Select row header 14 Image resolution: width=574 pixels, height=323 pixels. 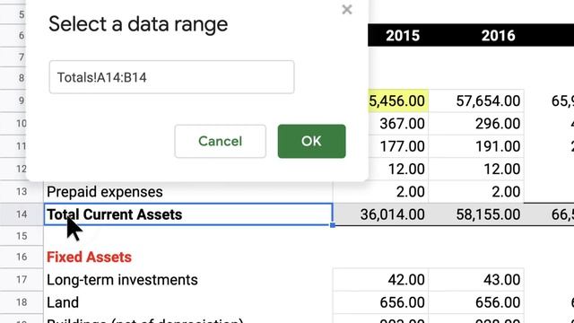pos(22,214)
